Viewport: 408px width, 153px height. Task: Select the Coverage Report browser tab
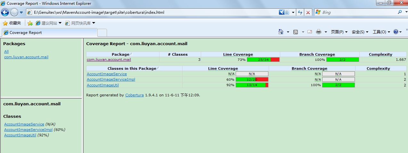[x=49, y=32]
